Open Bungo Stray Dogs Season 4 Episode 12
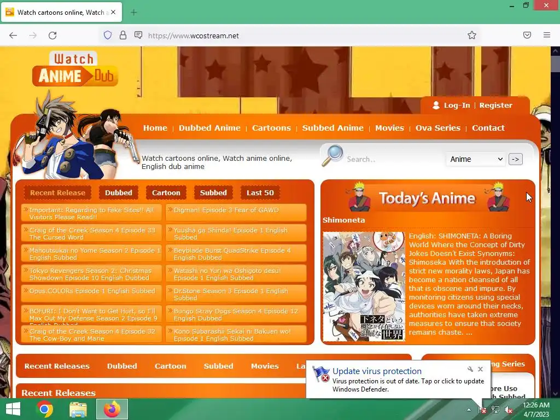The height and width of the screenshot is (420, 560). [236, 314]
